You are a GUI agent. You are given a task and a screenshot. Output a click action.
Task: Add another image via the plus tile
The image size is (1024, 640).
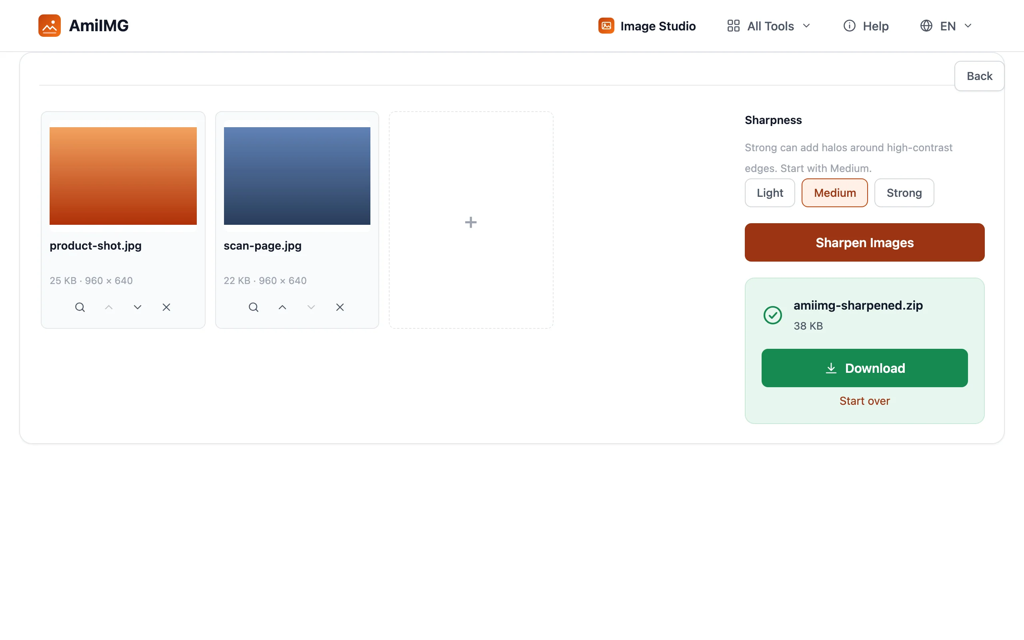(x=471, y=220)
